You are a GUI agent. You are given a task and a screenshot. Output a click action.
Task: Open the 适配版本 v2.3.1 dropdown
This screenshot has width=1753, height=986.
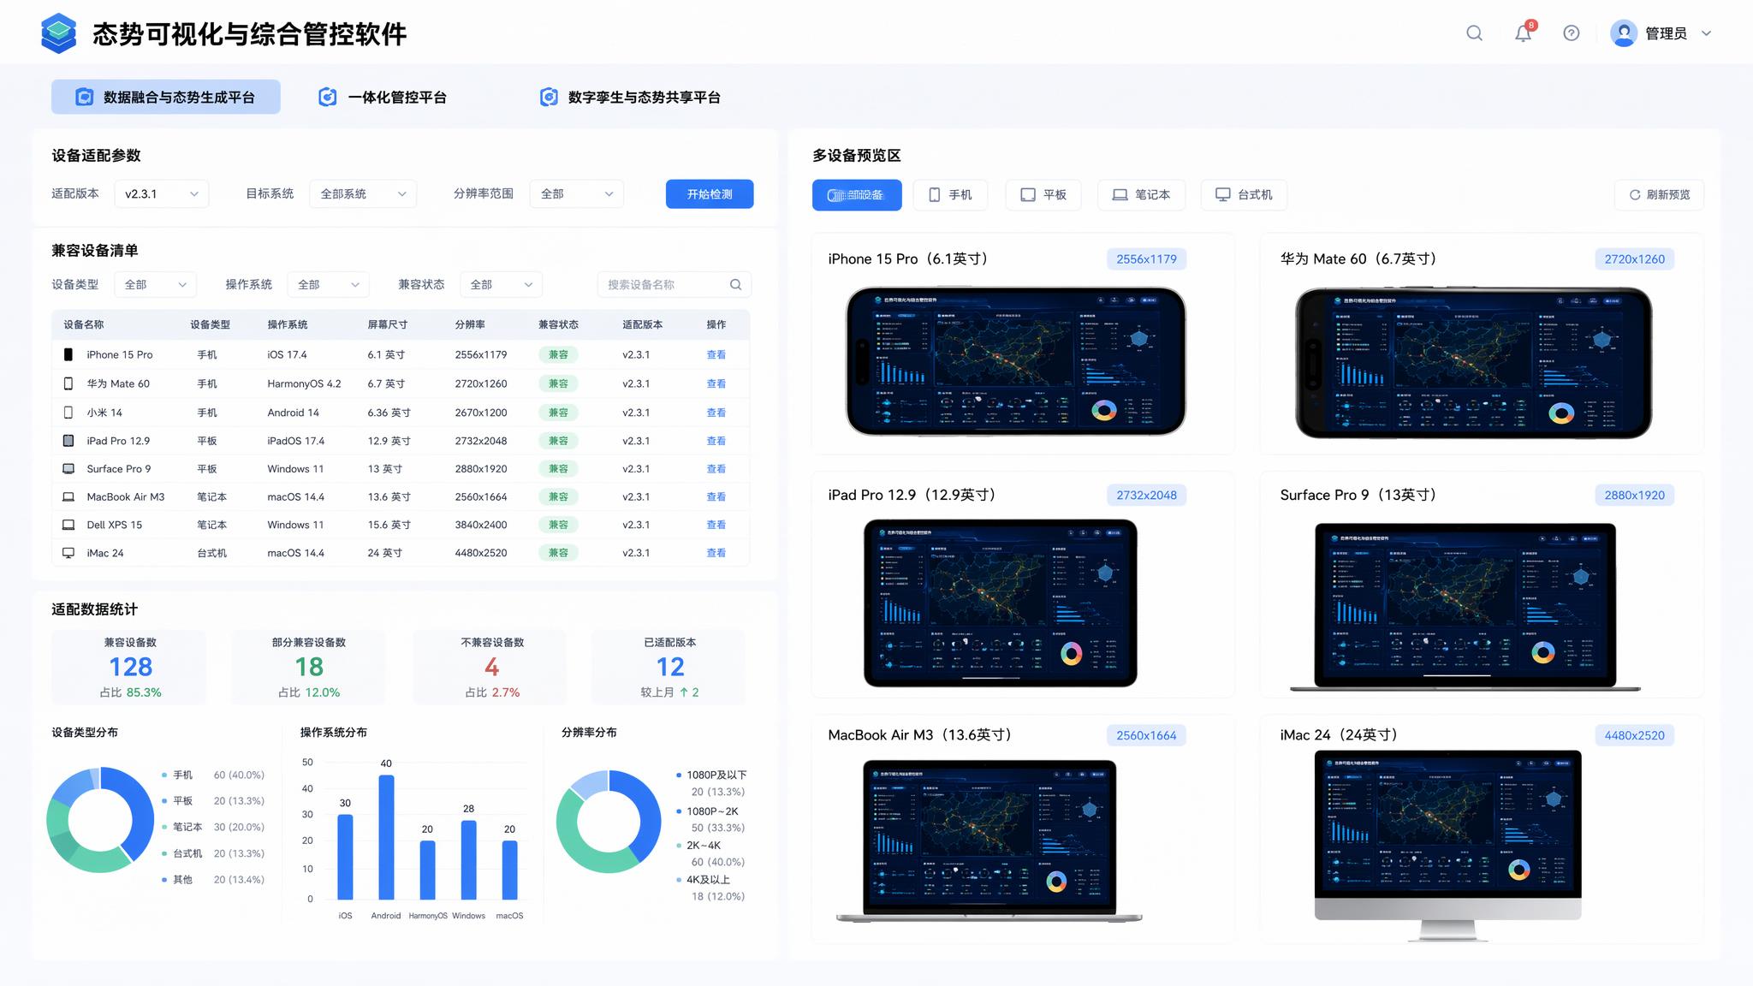161,194
